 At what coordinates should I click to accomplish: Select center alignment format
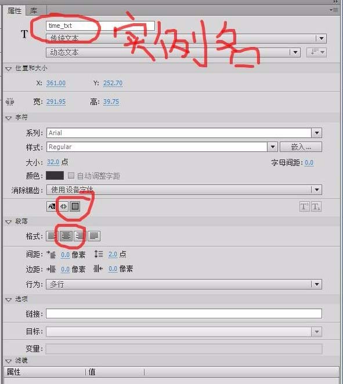point(66,236)
